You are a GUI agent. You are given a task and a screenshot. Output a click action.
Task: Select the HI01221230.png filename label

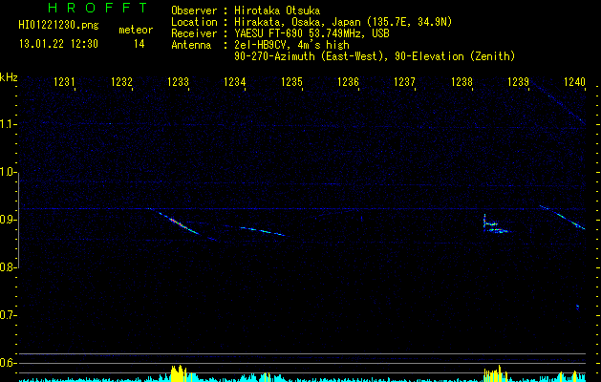pyautogui.click(x=58, y=26)
